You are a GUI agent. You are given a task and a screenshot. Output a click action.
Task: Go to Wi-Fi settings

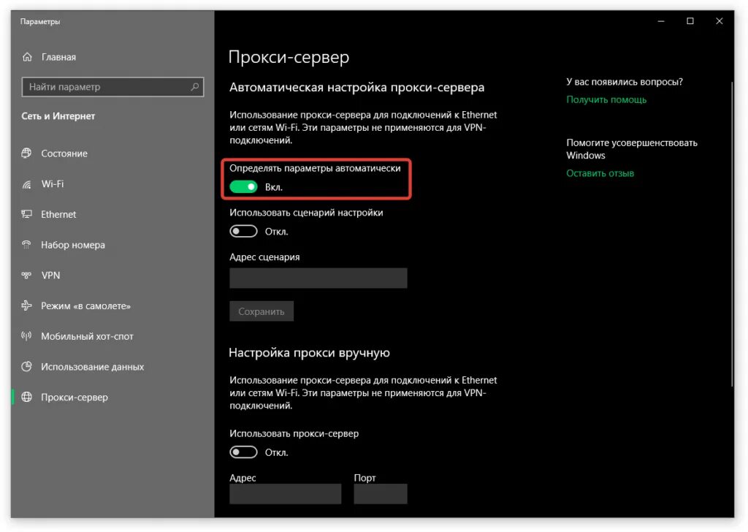click(53, 184)
